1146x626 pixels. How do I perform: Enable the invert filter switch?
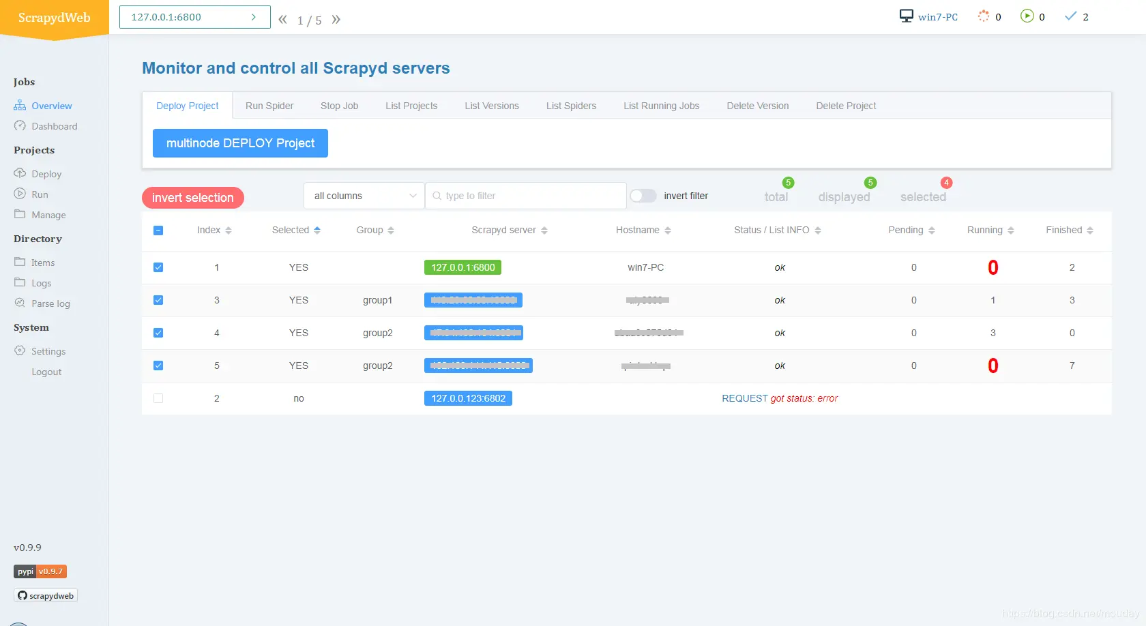[x=643, y=196]
